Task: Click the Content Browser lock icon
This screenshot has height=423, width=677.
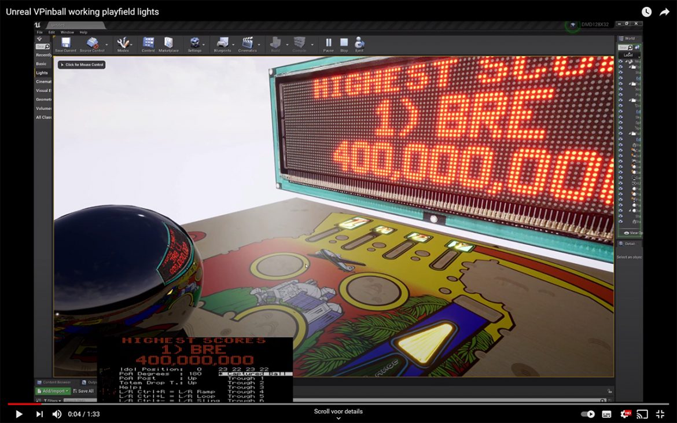Action: 610,391
